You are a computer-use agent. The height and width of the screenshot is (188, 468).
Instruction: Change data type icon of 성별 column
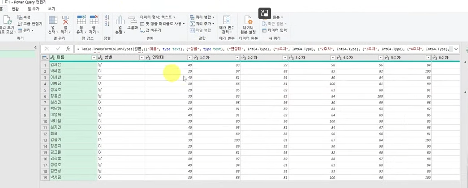(x=100, y=58)
